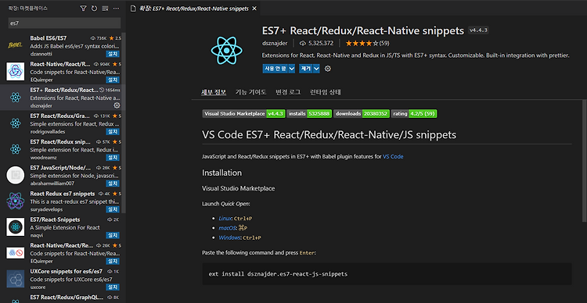Select Babel ES6/ES7 extension logo
The height and width of the screenshot is (303, 587).
coord(16,45)
